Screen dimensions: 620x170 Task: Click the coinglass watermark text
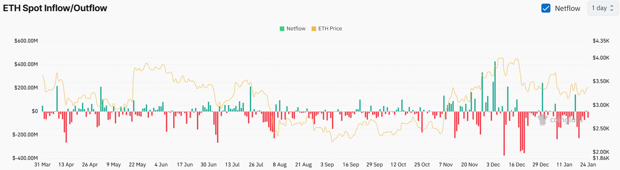point(566,120)
